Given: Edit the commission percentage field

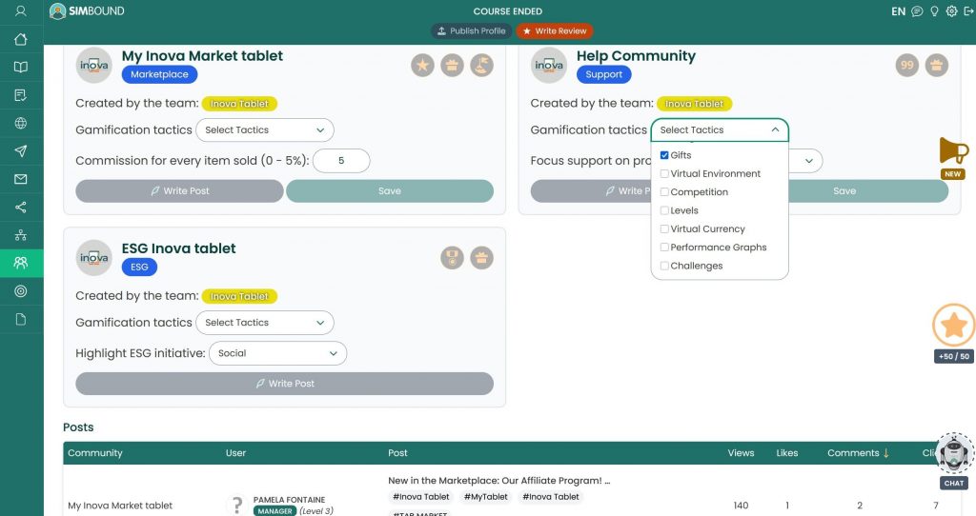Looking at the screenshot, I should click(341, 160).
